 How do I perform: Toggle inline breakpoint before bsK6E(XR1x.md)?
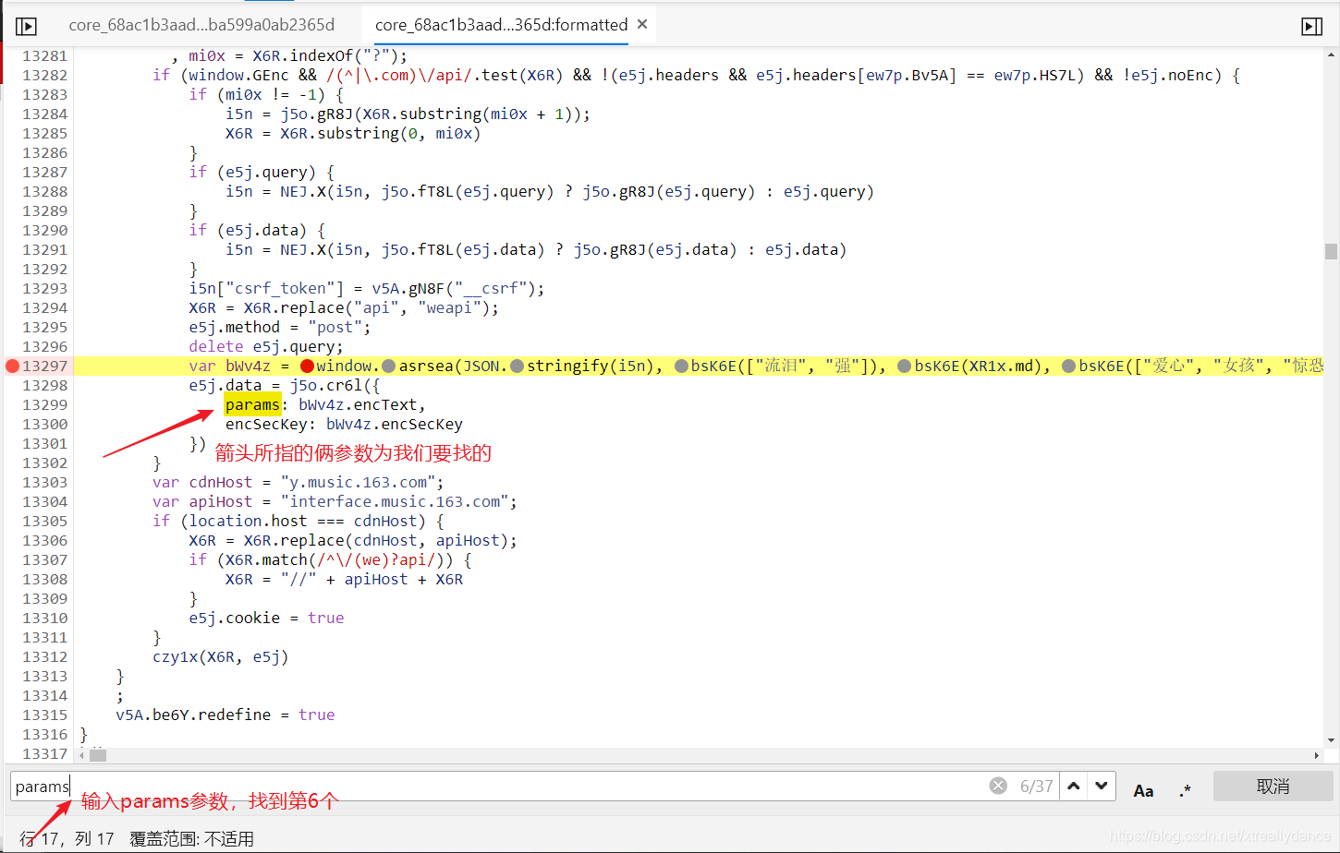click(x=905, y=366)
